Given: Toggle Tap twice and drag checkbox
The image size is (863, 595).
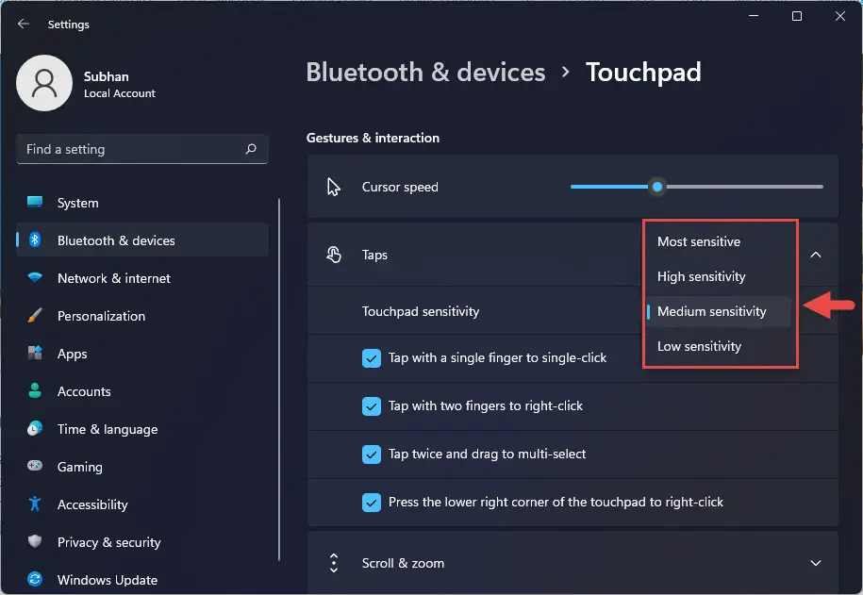Looking at the screenshot, I should tap(372, 455).
